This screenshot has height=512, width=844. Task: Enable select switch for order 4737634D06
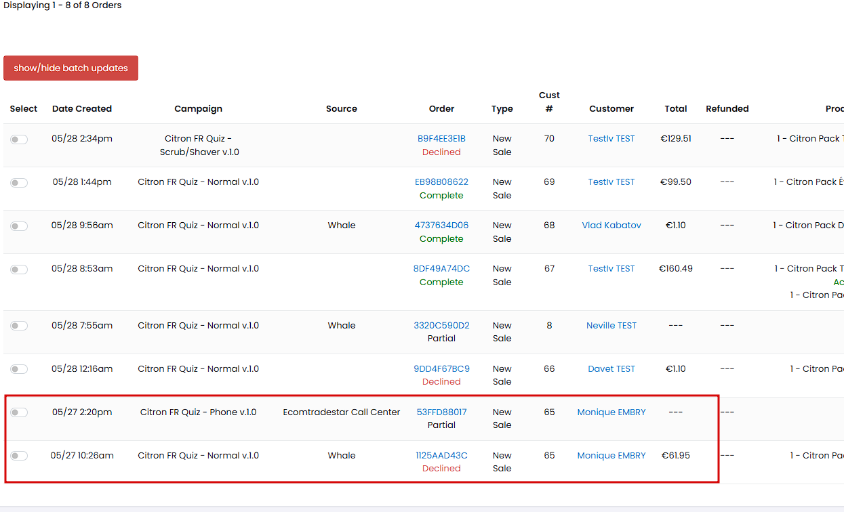click(x=19, y=226)
